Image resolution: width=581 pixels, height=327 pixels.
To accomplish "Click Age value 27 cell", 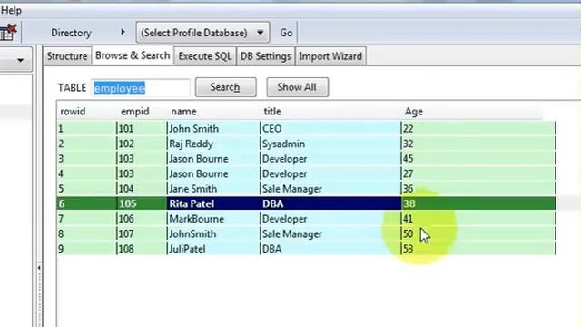I will click(478, 173).
